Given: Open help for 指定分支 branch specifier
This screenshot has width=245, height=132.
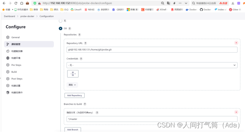Looking at the screenshot, I should (97, 113).
